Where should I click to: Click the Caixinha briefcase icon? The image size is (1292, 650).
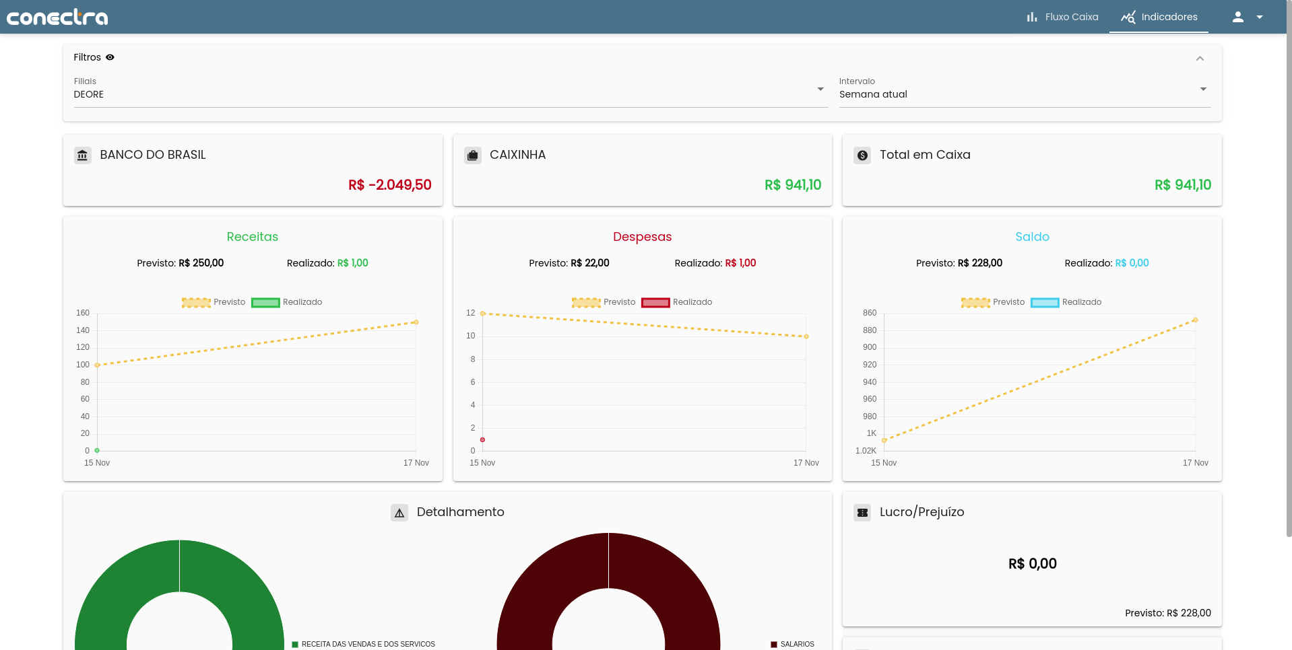(x=473, y=155)
